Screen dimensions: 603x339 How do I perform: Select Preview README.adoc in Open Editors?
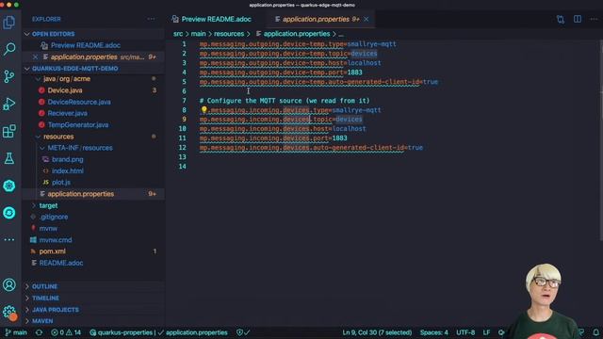tap(86, 45)
